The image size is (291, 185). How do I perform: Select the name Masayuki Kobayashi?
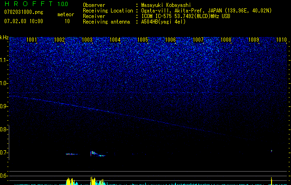click(x=166, y=5)
